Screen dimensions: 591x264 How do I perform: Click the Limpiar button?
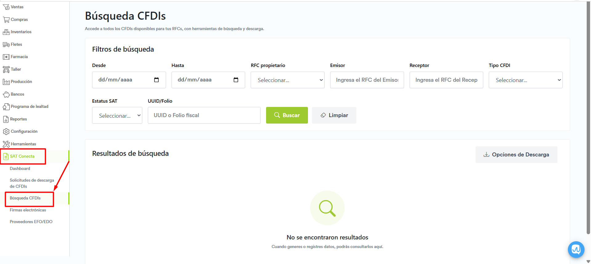[x=334, y=115]
